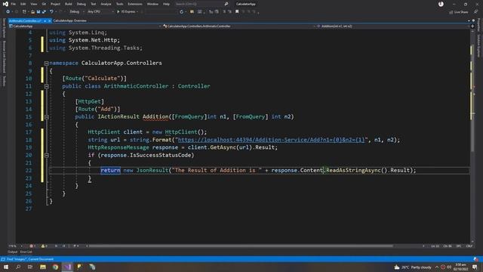Click the Open File toolbar icon

(32, 12)
